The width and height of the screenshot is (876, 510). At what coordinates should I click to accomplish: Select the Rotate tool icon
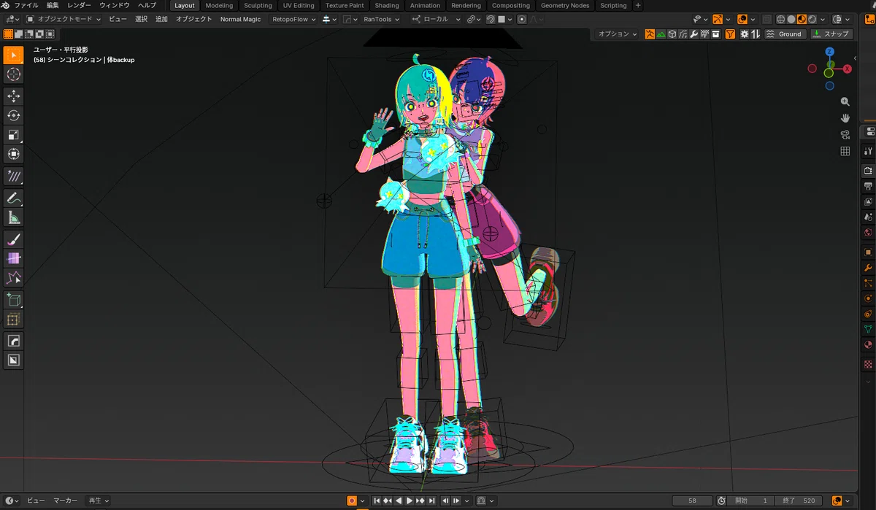click(x=13, y=115)
